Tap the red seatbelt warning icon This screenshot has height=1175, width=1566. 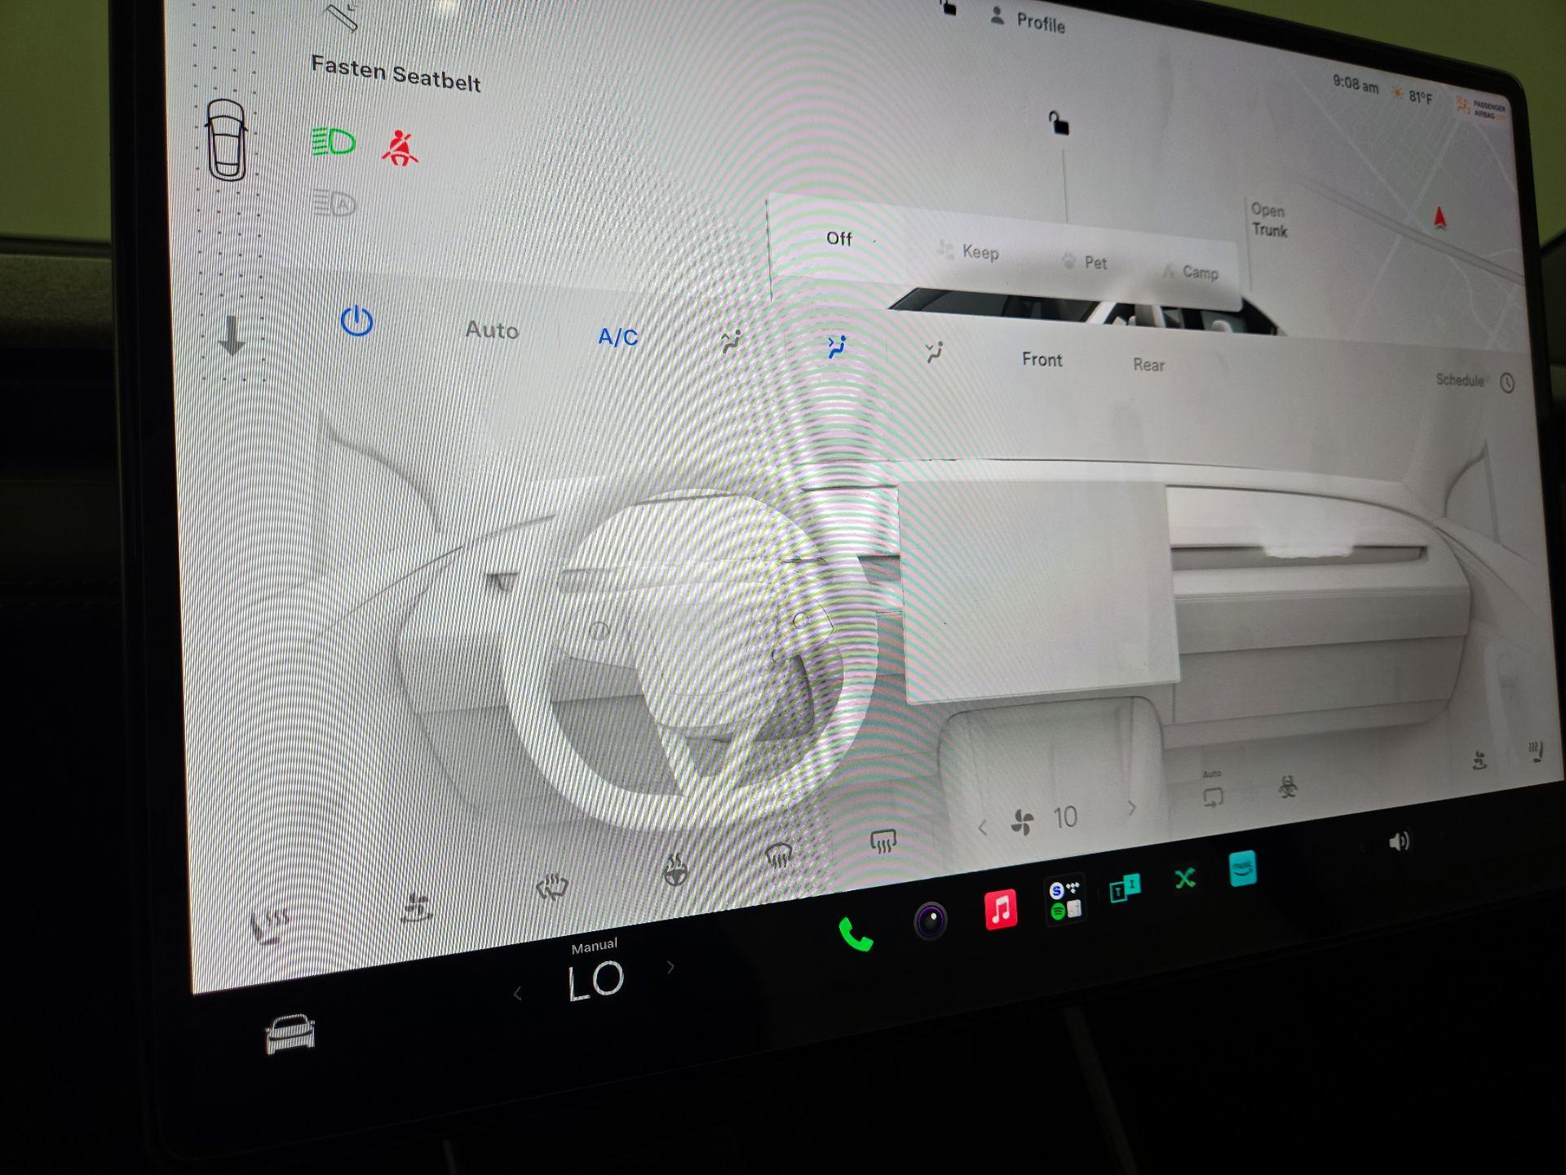point(400,148)
